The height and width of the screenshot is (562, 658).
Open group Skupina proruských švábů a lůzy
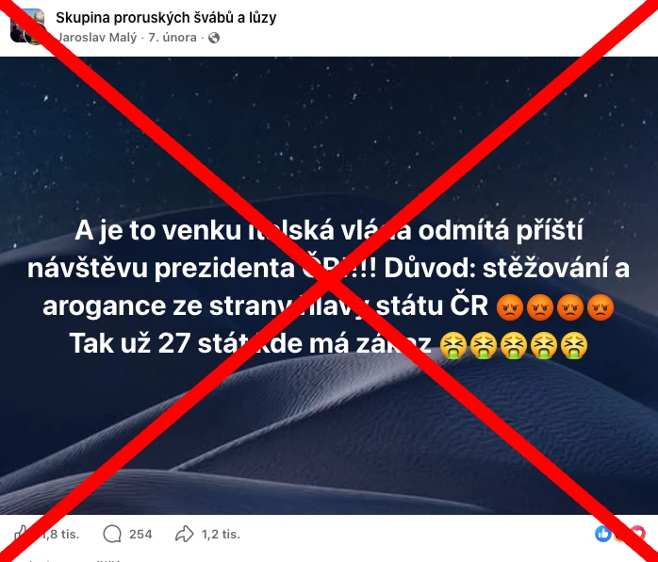click(x=166, y=18)
